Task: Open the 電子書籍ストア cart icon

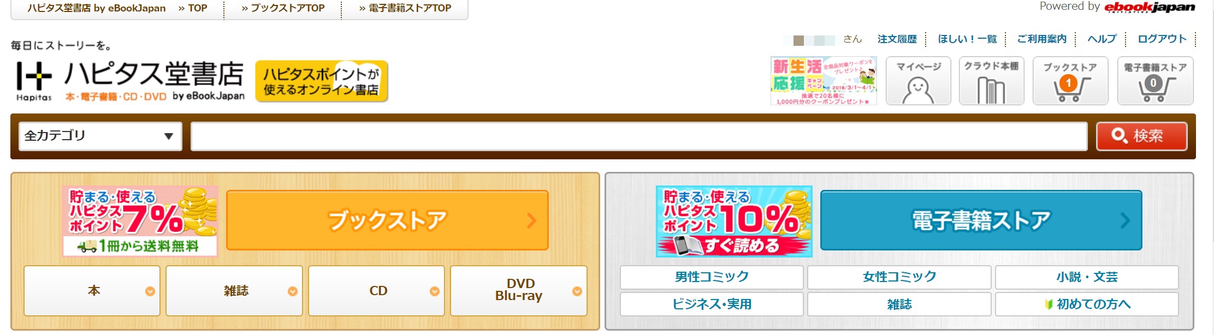Action: click(x=1155, y=81)
